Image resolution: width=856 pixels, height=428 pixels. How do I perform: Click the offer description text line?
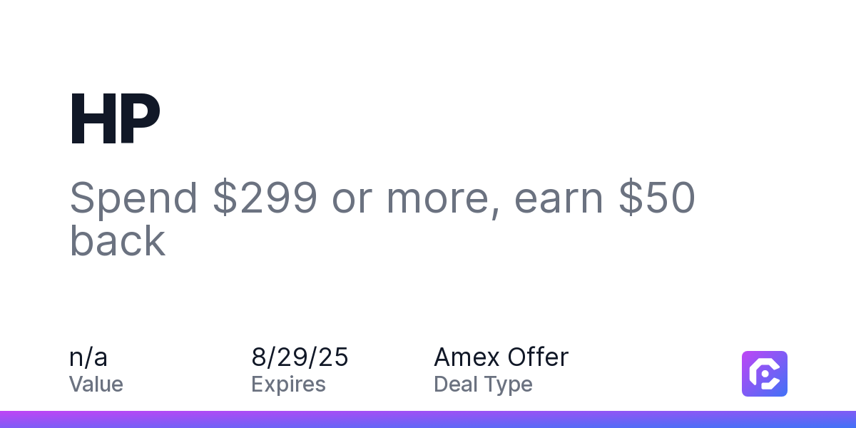[x=382, y=219]
